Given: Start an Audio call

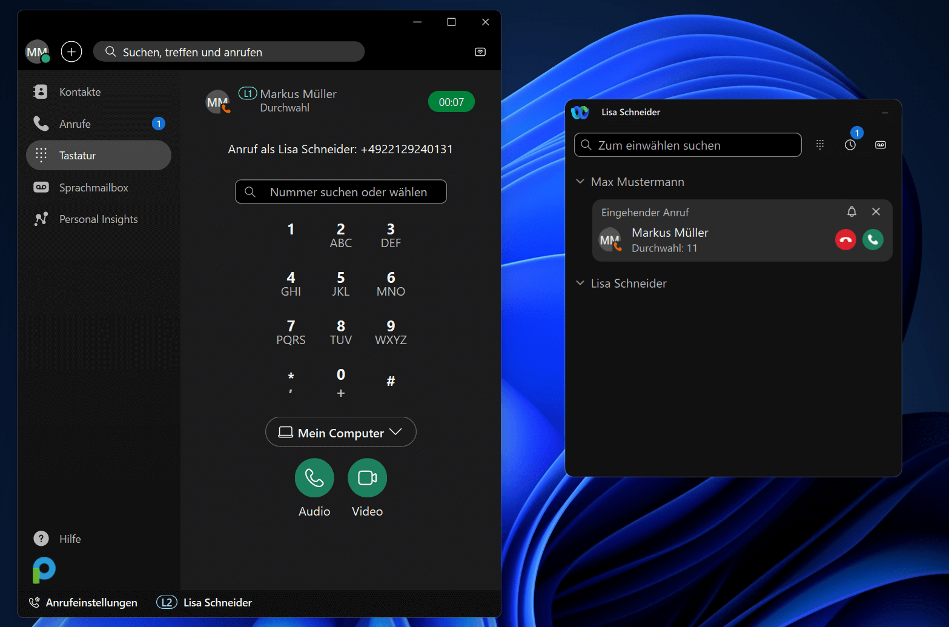Looking at the screenshot, I should point(314,478).
